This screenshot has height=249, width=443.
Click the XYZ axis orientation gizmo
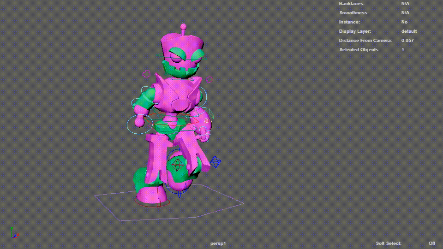pos(14,232)
